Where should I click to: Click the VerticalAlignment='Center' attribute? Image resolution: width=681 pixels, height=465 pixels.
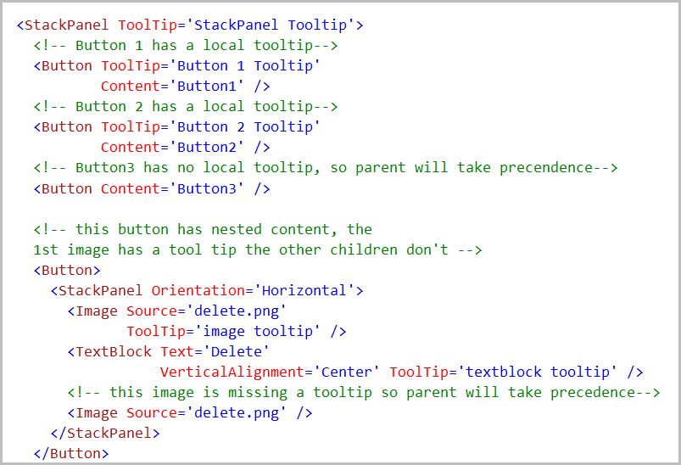pos(270,372)
